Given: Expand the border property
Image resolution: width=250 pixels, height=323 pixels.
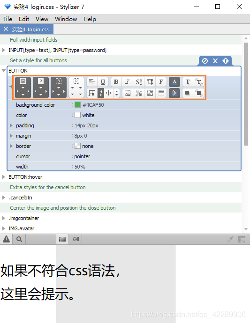Looking at the screenshot, I should coord(11,146).
